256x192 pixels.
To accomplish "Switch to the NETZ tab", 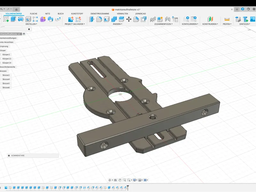I will pyautogui.click(x=47, y=14).
